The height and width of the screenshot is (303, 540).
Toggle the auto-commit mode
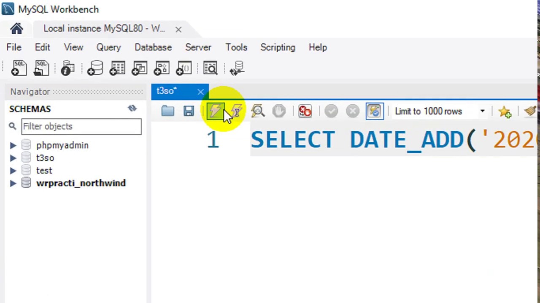tap(375, 111)
